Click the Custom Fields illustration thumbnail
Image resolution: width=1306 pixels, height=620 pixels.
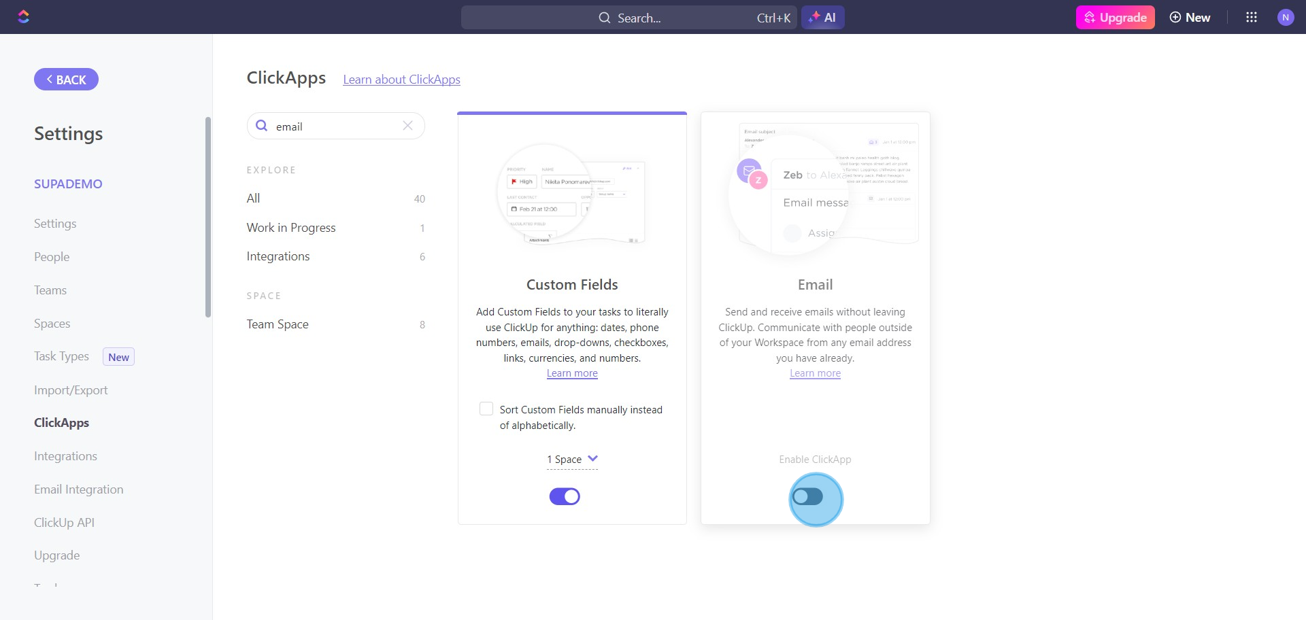click(x=571, y=195)
